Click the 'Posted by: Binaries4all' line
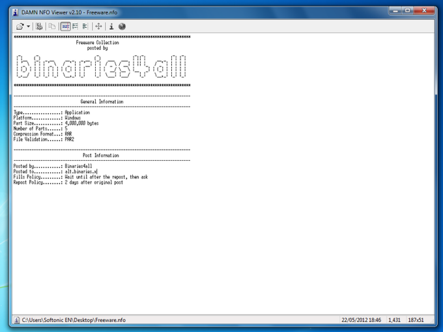 (x=53, y=166)
